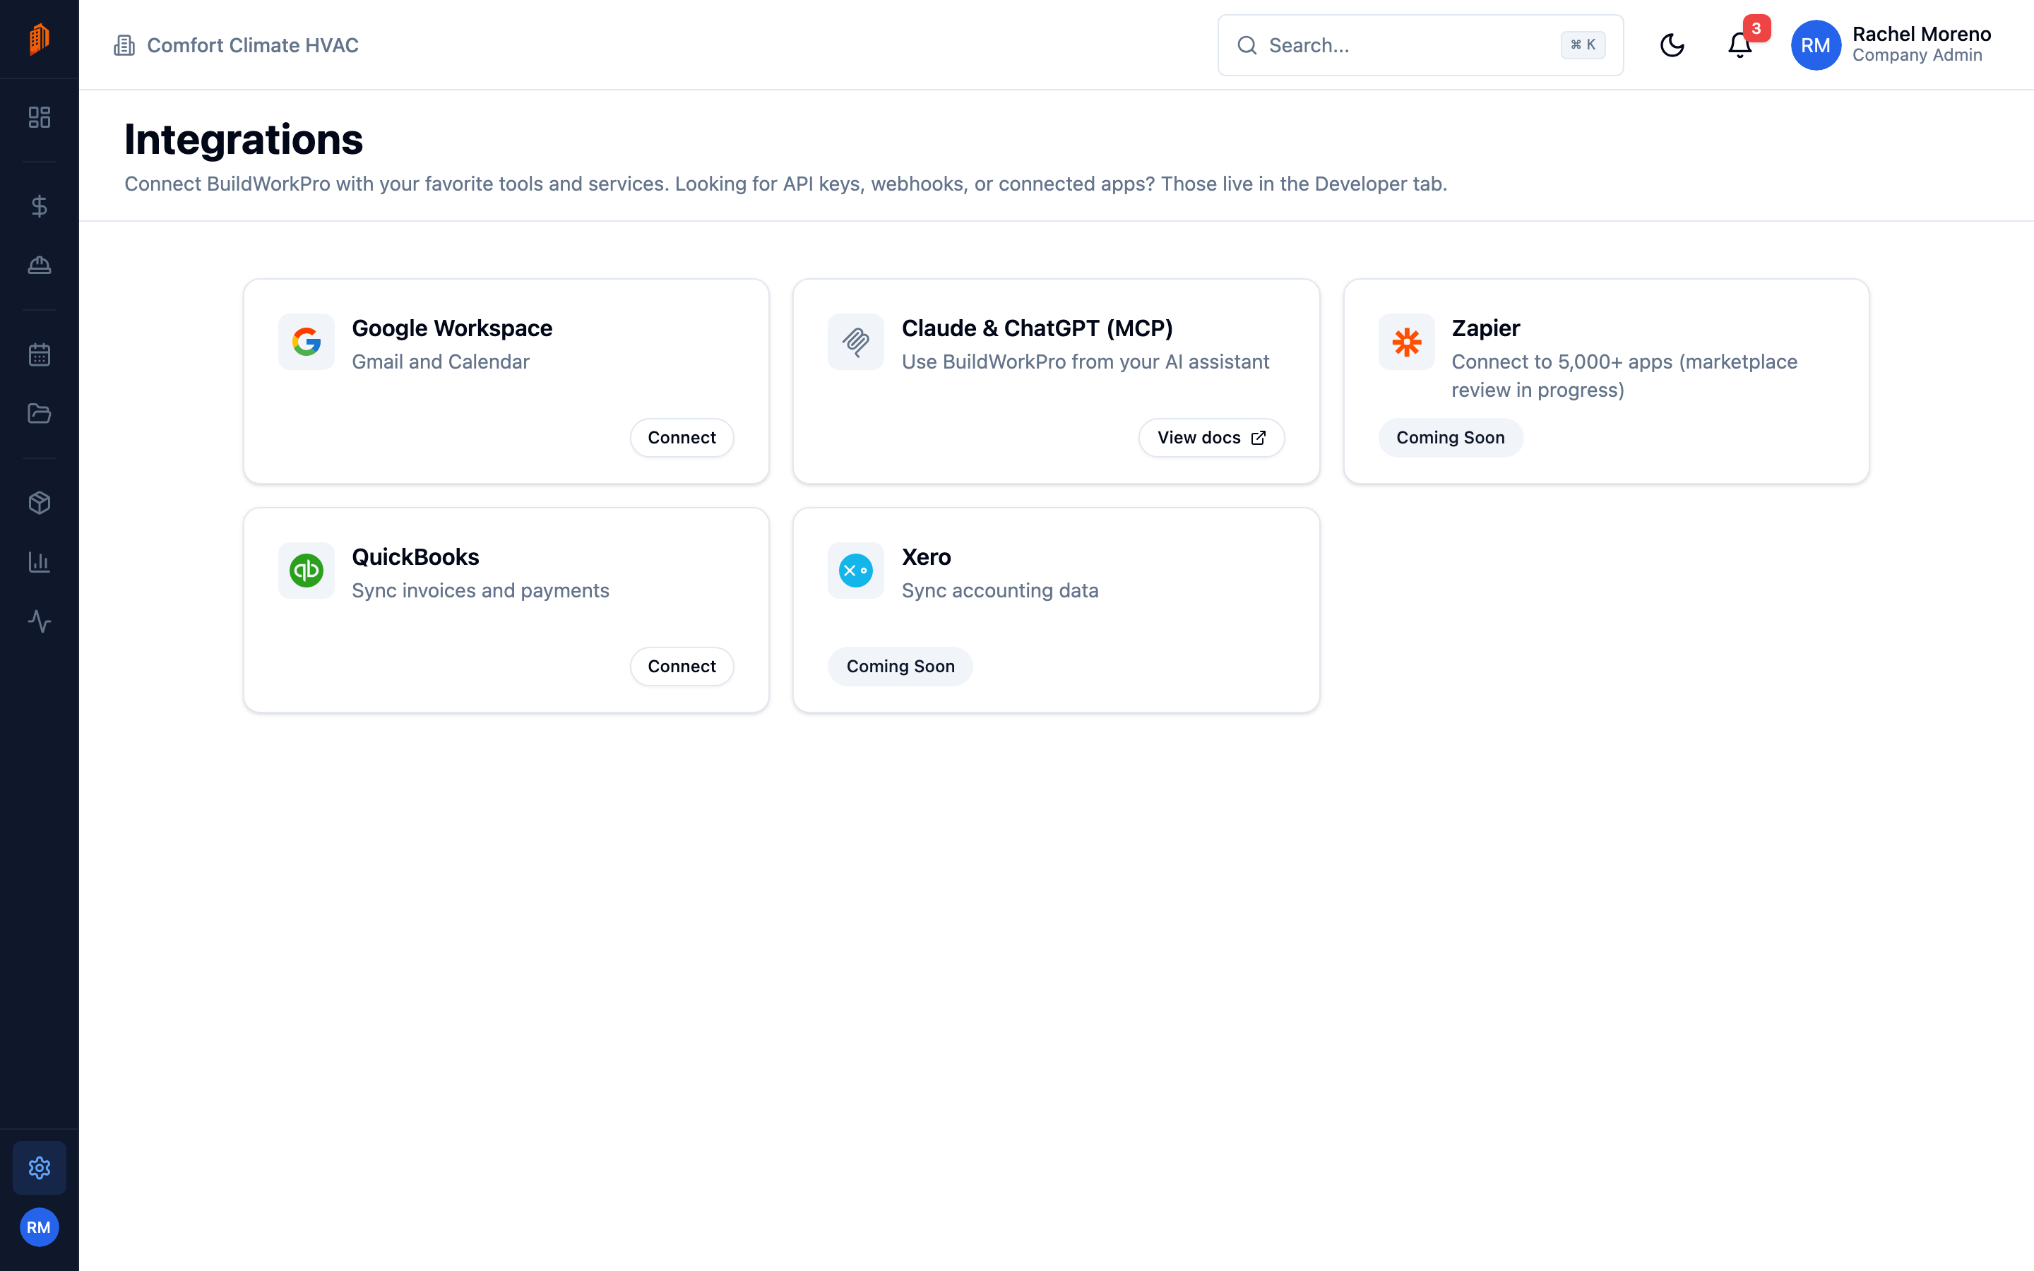Open the dashboard grid icon in sidebar
The width and height of the screenshot is (2034, 1271).
[x=40, y=117]
